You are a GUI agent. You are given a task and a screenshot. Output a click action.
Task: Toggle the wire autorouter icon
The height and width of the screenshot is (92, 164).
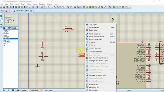point(110,7)
